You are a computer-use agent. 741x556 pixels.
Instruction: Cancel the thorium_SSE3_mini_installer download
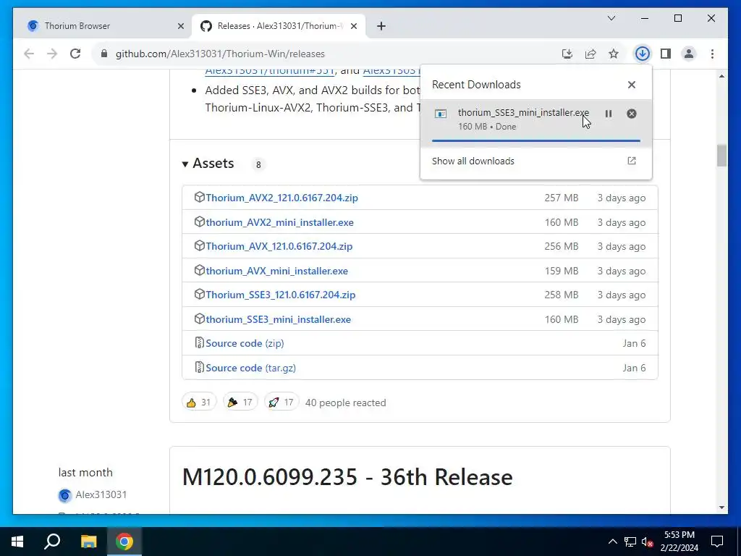631,114
